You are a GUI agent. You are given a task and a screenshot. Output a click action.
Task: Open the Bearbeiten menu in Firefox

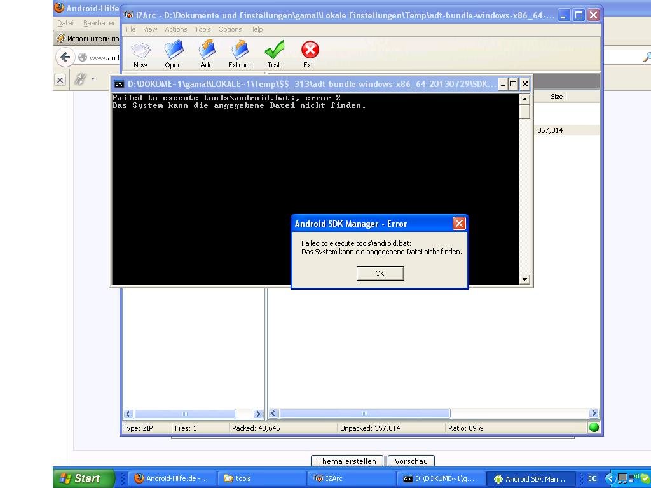tap(100, 23)
